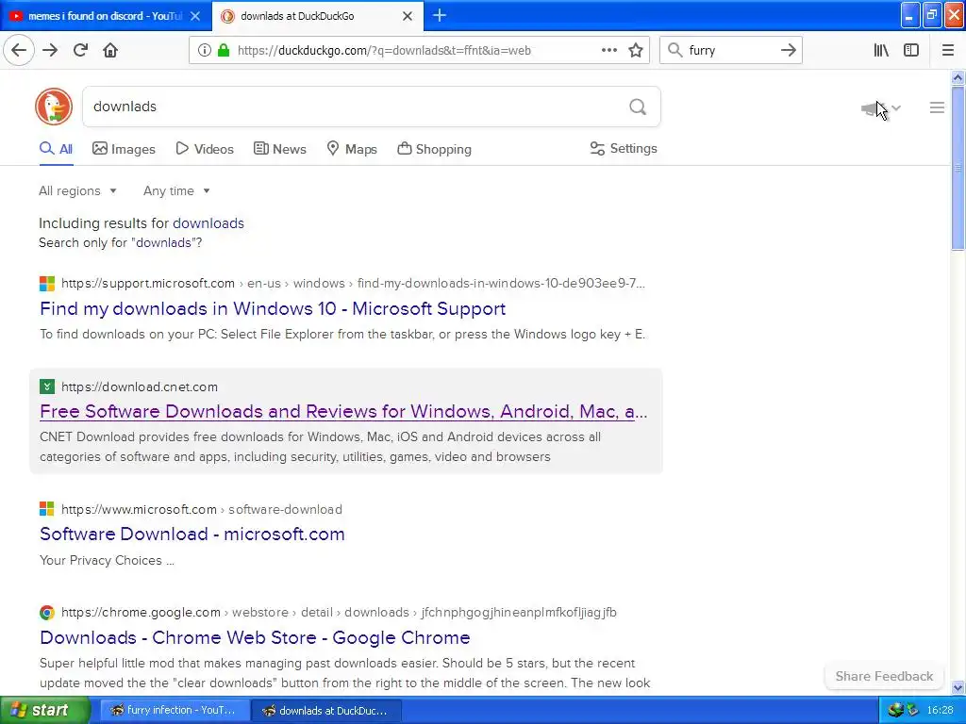
Task: Open Free Software Downloads CNET result
Action: click(x=343, y=411)
